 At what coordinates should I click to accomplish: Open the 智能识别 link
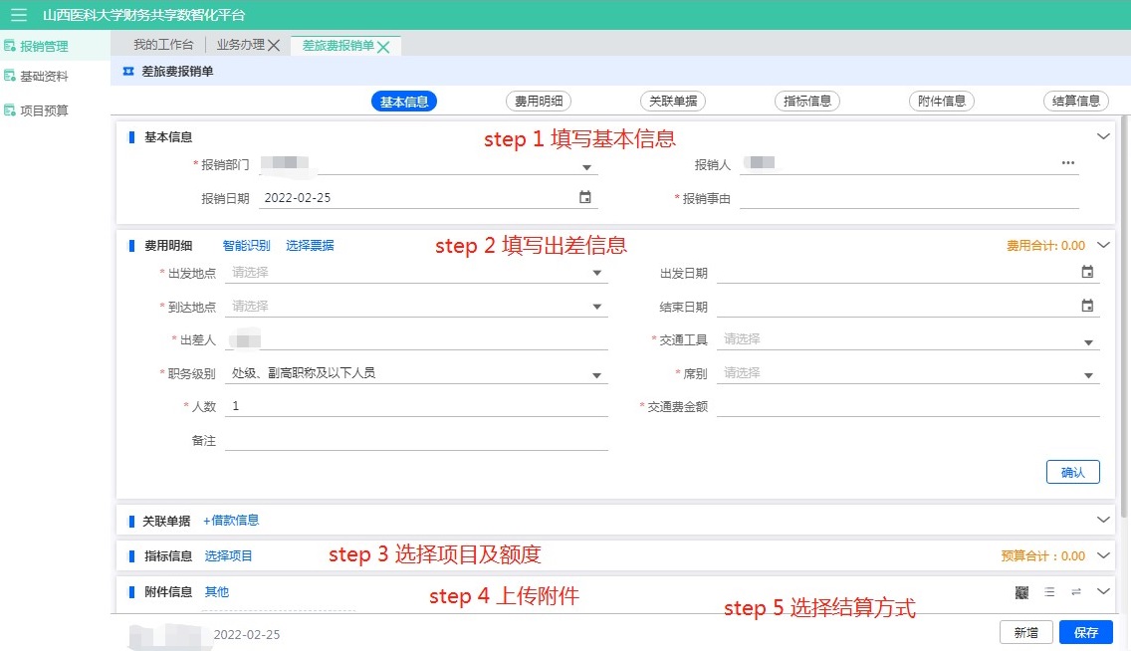tap(246, 245)
